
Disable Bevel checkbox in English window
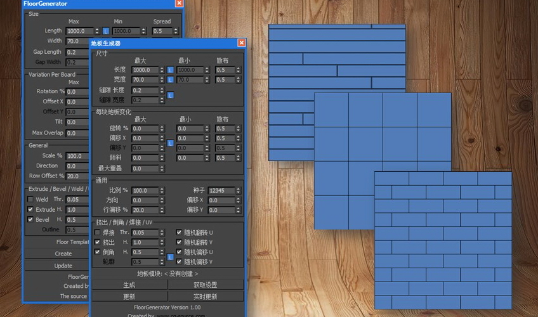pos(30,219)
